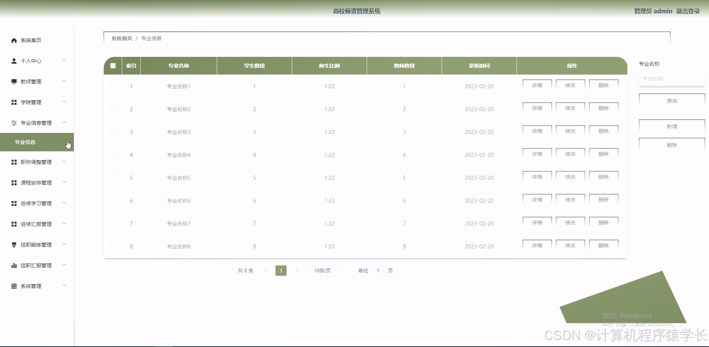Screen dimensions: 709x347
Task: Toggle the select-all checkbox in table header
Action: click(113, 66)
